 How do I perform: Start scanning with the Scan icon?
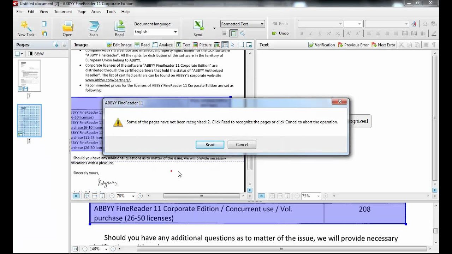pos(94,28)
